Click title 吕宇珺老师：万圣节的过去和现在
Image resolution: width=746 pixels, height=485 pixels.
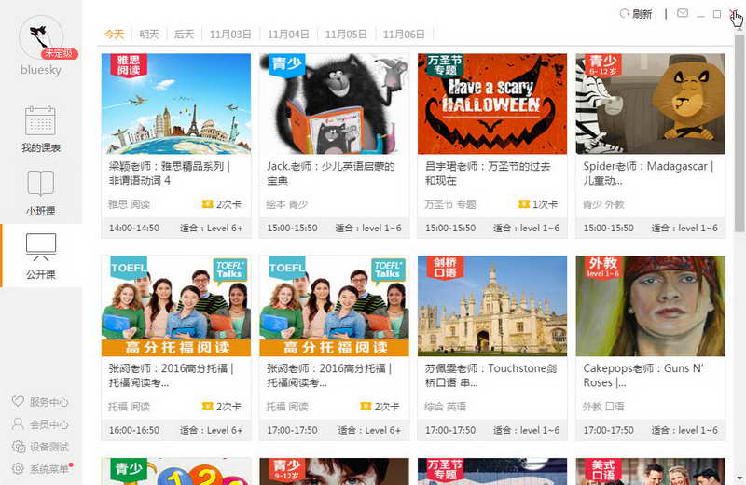(488, 173)
